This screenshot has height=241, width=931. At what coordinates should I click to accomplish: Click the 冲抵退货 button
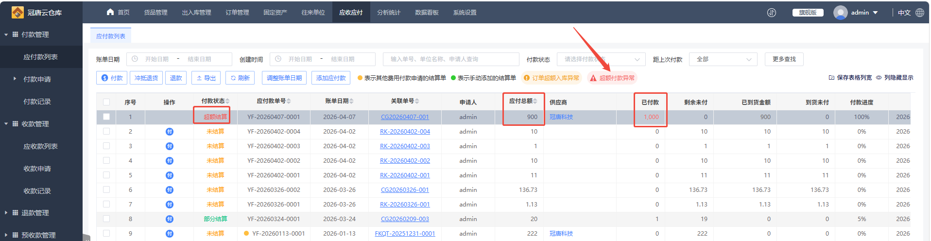pyautogui.click(x=146, y=78)
